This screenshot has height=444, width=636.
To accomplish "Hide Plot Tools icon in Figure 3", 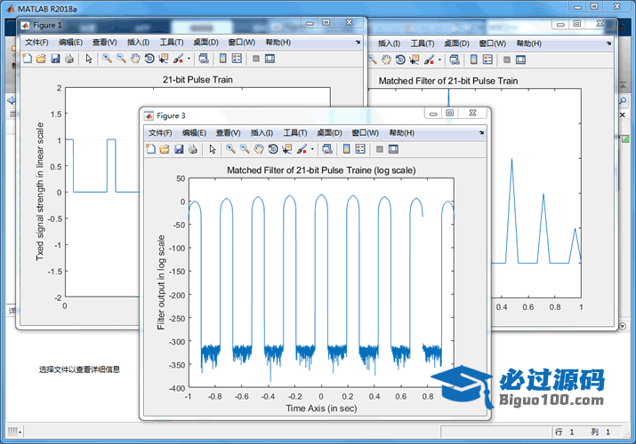I will (380, 149).
